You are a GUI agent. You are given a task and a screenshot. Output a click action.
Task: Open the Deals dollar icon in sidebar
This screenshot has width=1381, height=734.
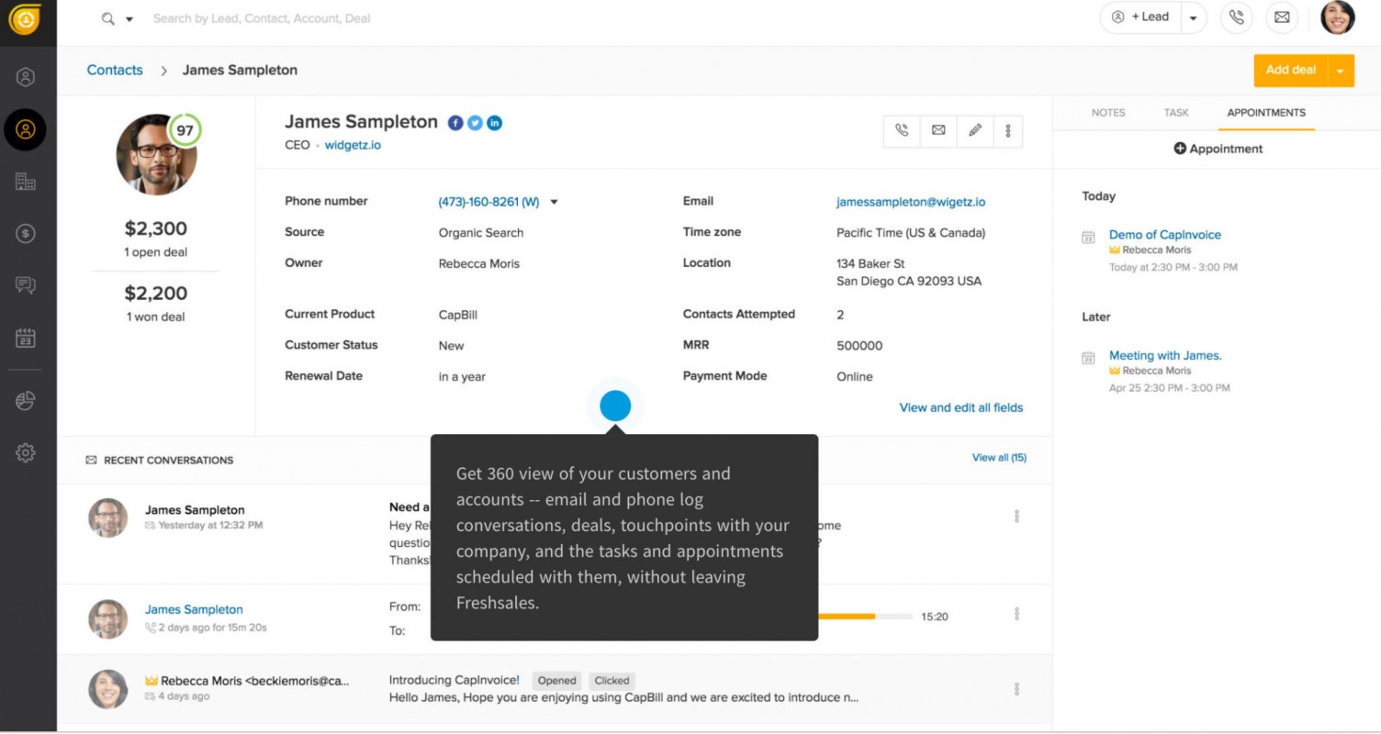(x=26, y=234)
